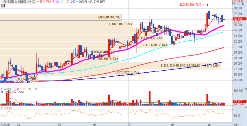The width and height of the screenshot is (247, 126).
Task: Click the yellow 20 volume average period
Action: point(25,89)
